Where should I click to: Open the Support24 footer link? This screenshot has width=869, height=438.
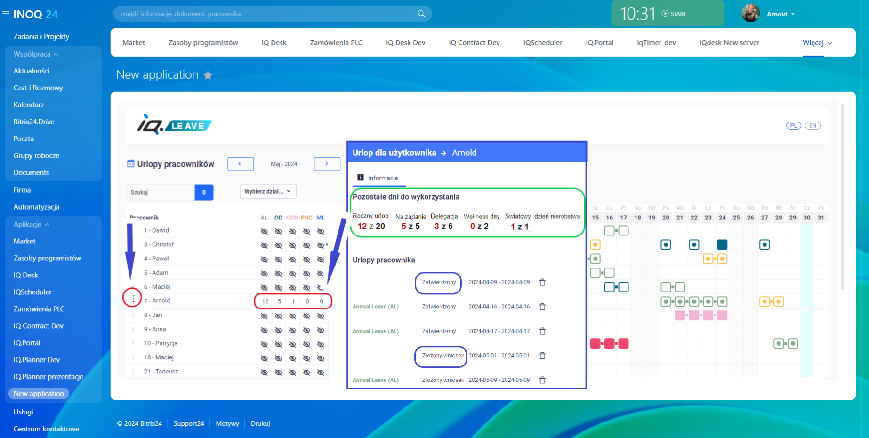pyautogui.click(x=189, y=423)
